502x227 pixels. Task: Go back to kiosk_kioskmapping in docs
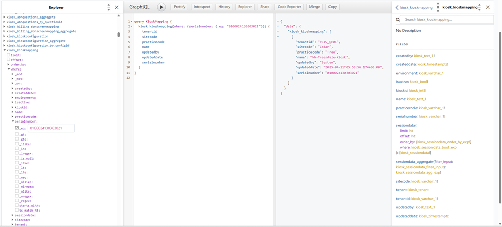(x=414, y=7)
